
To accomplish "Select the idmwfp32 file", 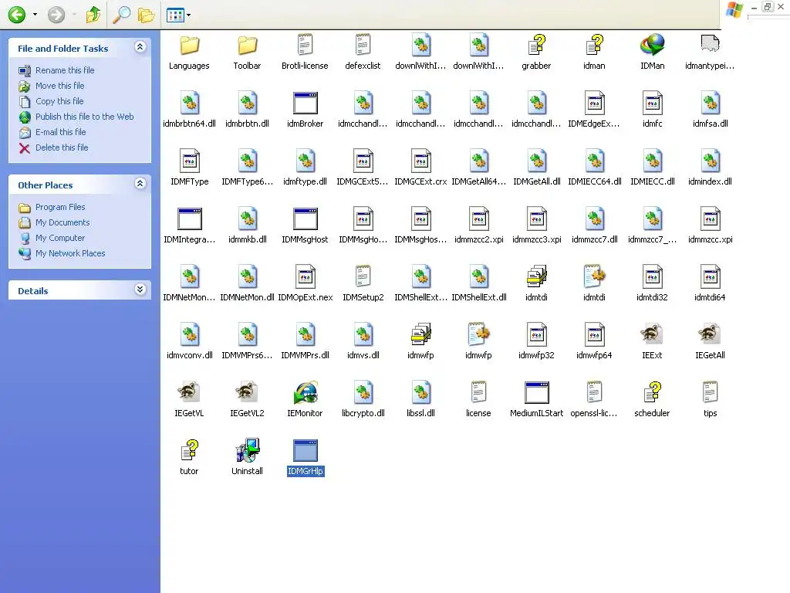I will click(537, 342).
